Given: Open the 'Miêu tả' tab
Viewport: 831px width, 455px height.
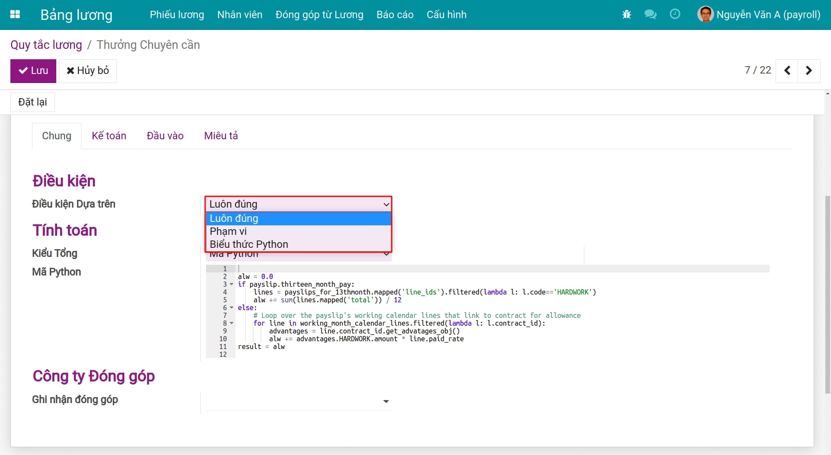Looking at the screenshot, I should [x=221, y=136].
